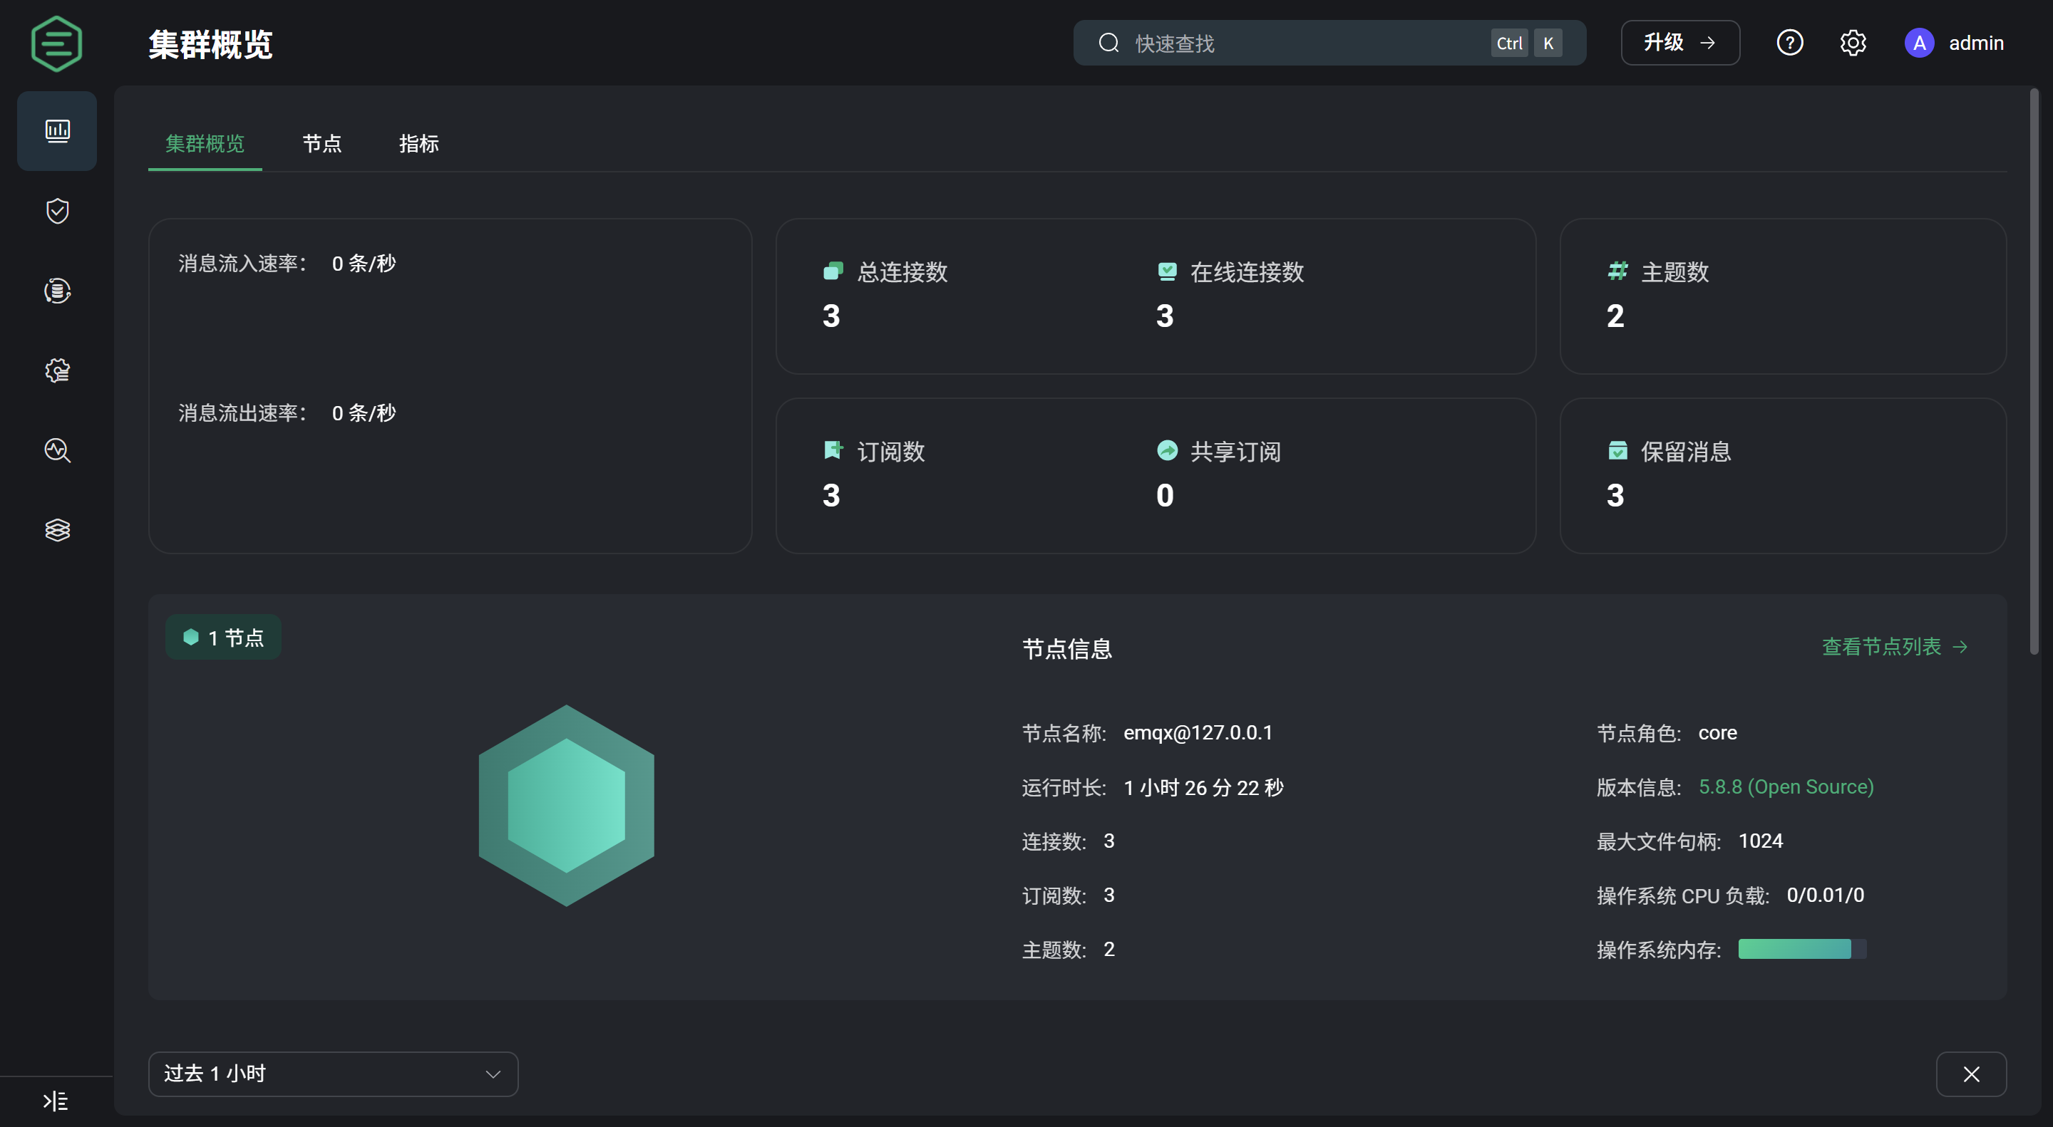Open settings gear in top bar
2053x1127 pixels.
[x=1852, y=43]
